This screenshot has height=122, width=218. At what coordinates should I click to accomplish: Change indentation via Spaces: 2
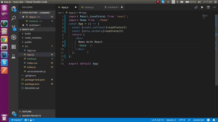point(171,120)
